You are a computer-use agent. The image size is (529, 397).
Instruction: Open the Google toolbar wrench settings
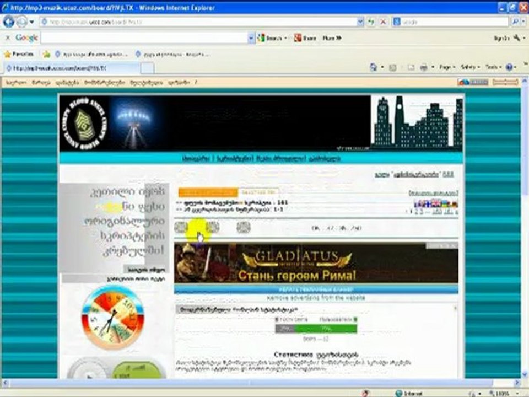(517, 38)
